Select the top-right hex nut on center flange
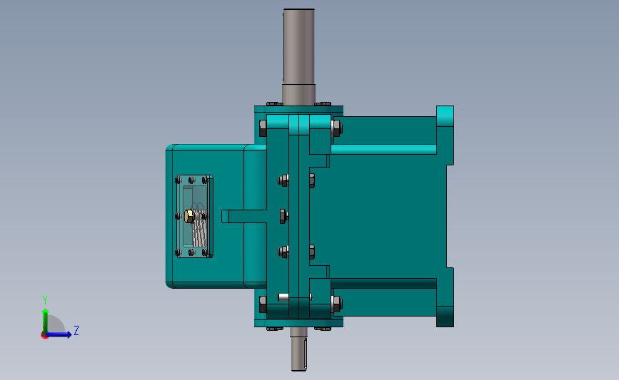Viewport: 619px width, 380px height. click(x=337, y=128)
